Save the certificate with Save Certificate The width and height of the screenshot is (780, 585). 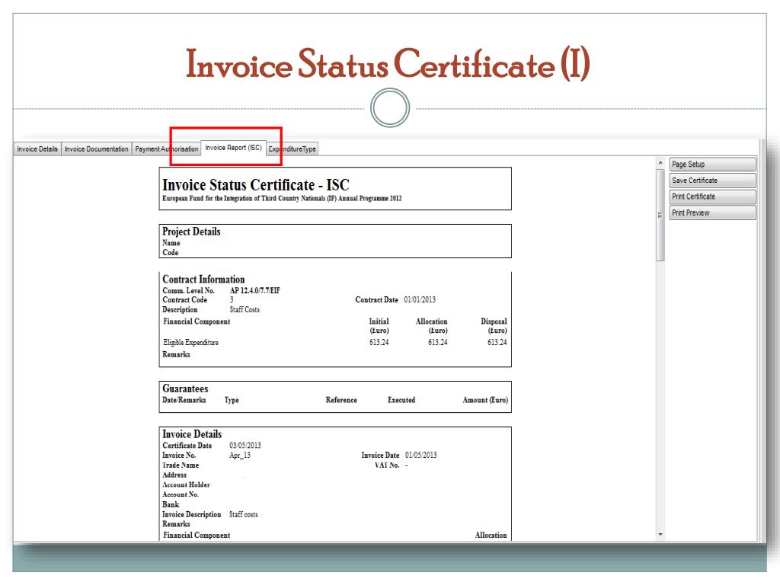(712, 181)
